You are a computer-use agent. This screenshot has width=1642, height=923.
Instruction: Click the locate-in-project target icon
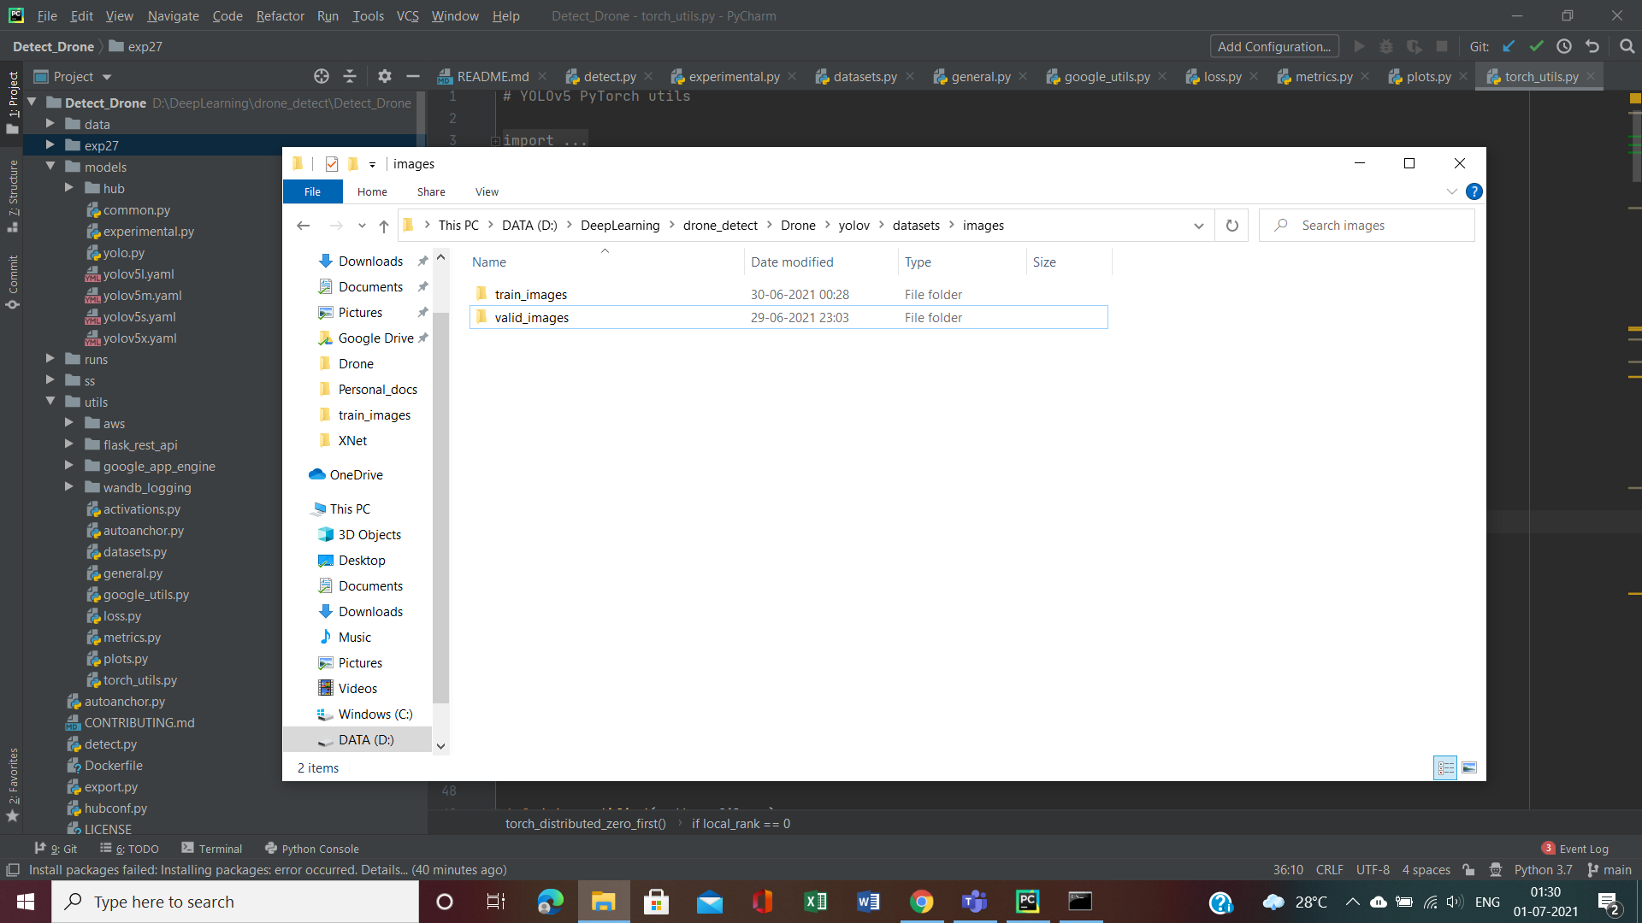click(321, 77)
